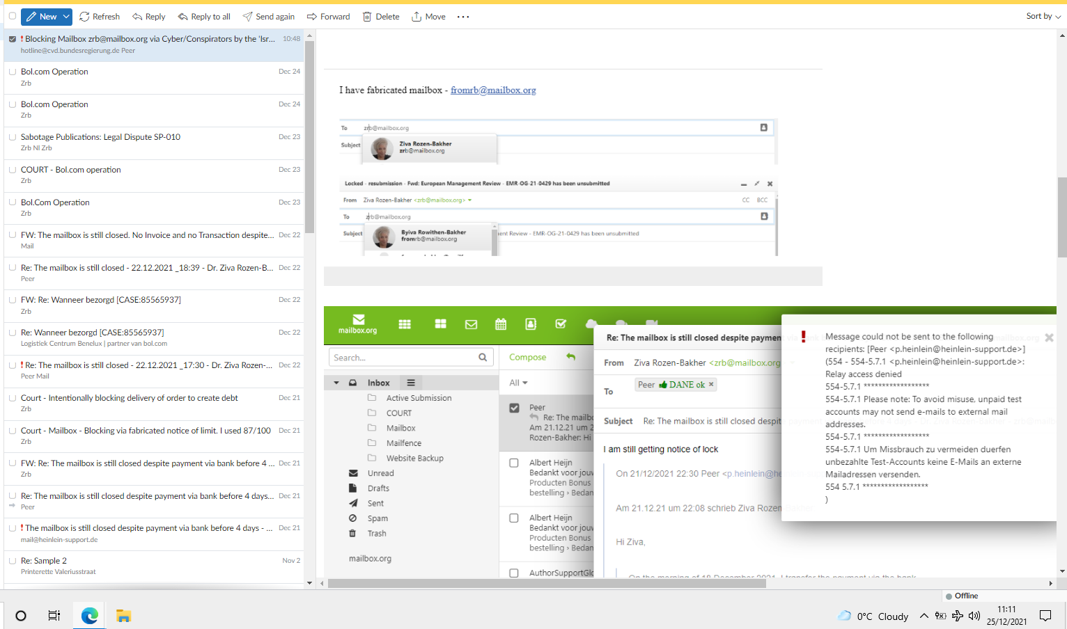Image resolution: width=1067 pixels, height=629 pixels.
Task: Open Microsoft Edge from the taskbar
Action: (90, 616)
